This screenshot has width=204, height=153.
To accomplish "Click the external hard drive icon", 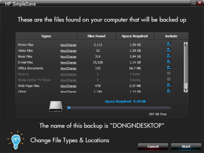I will (56, 107).
